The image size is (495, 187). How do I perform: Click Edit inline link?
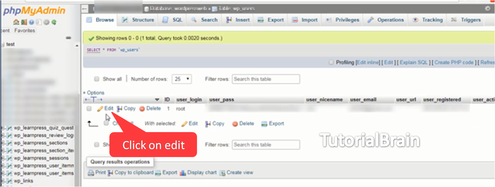pyautogui.click(x=368, y=63)
